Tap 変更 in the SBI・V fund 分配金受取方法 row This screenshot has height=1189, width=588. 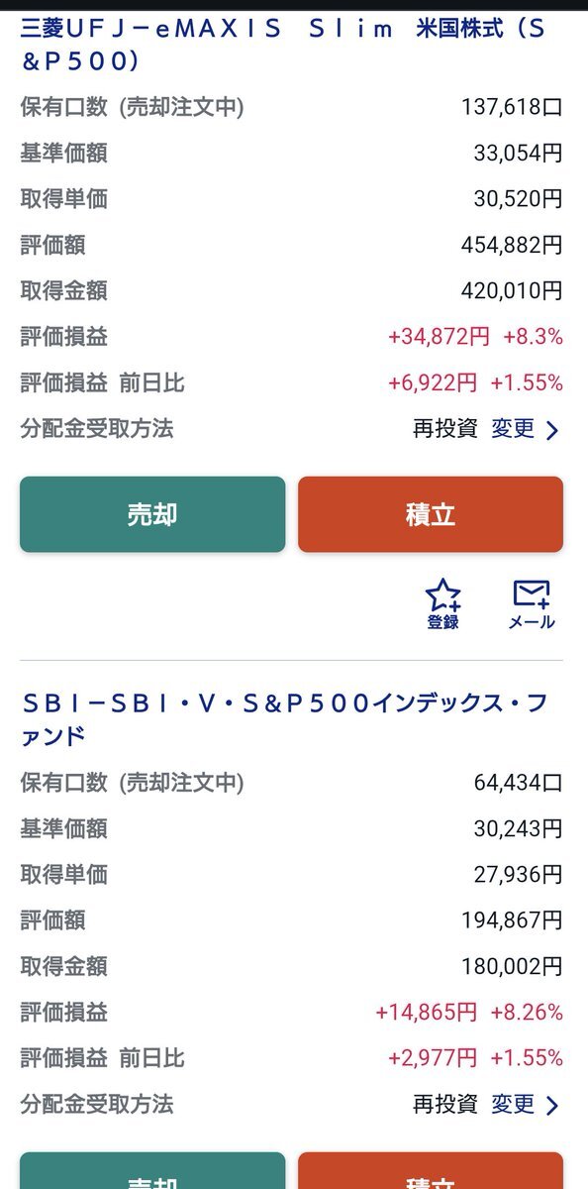pos(513,1104)
